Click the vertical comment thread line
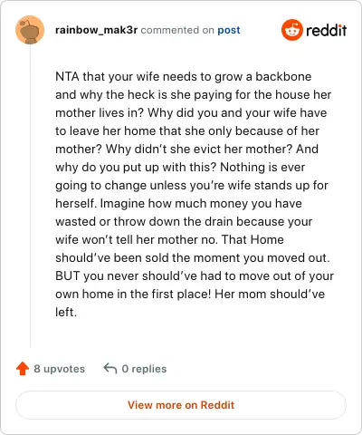 (x=30, y=197)
